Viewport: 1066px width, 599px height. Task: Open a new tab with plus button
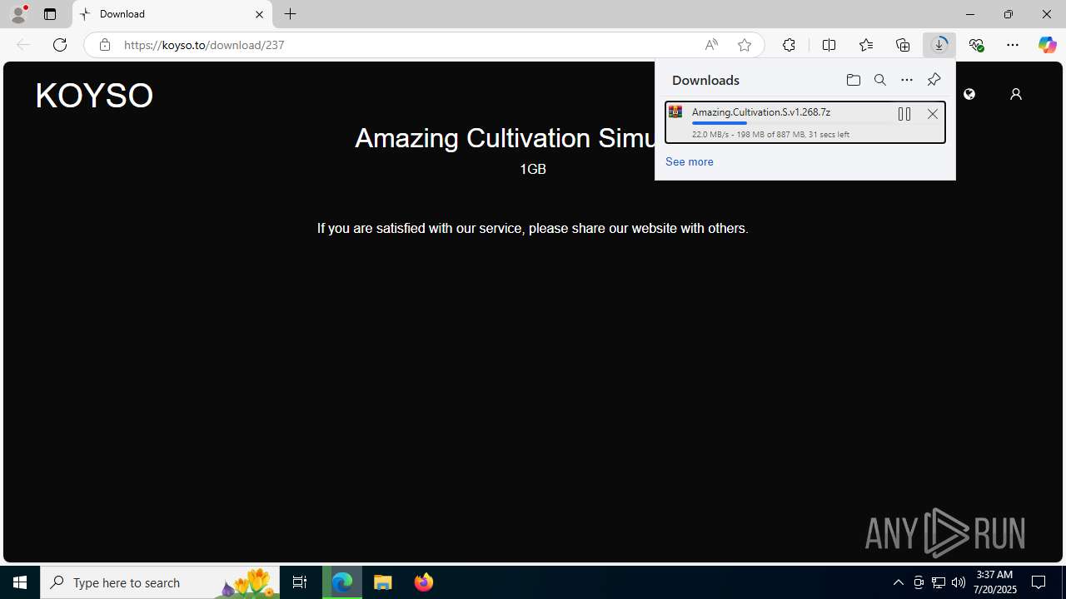(x=291, y=14)
